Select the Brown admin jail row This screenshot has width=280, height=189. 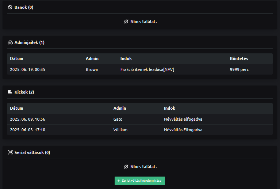(x=139, y=69)
